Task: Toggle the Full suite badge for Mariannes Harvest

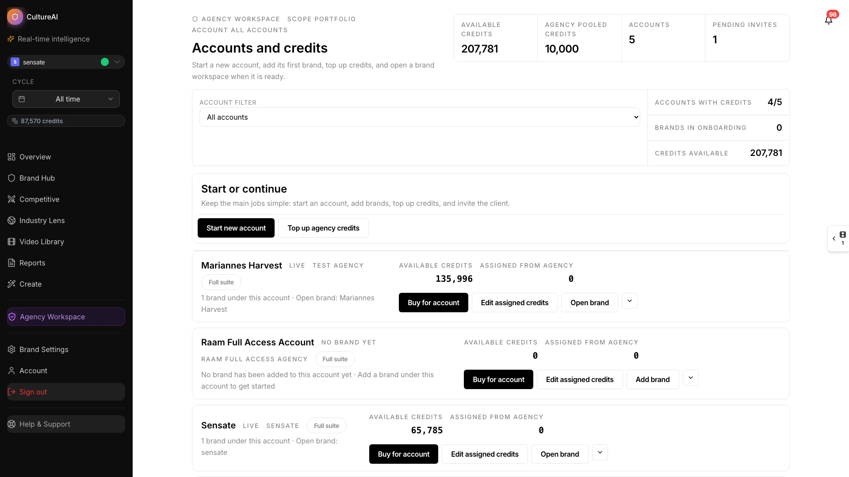Action: [221, 282]
